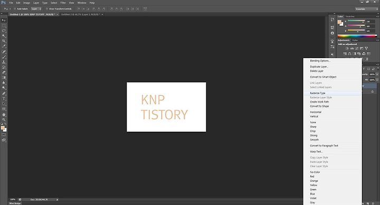Click toolbox foreground color swatch
Viewport: 380px width, 205px height.
[3, 128]
